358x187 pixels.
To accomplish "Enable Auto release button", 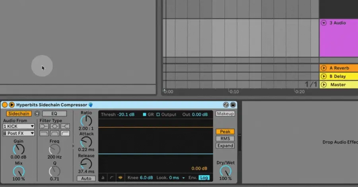I will point(86,178).
